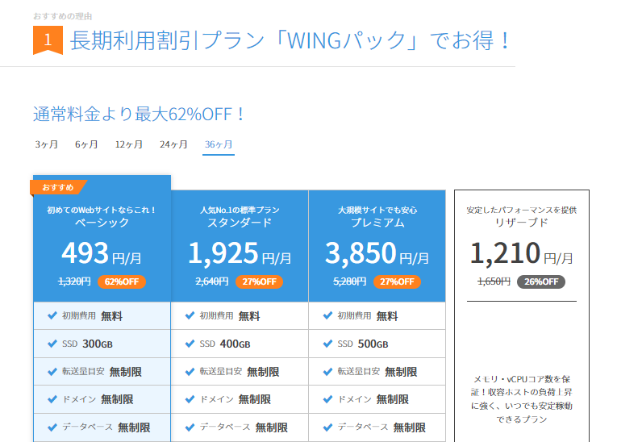Click 人気No.1の標準プラン tagline

click(x=240, y=210)
